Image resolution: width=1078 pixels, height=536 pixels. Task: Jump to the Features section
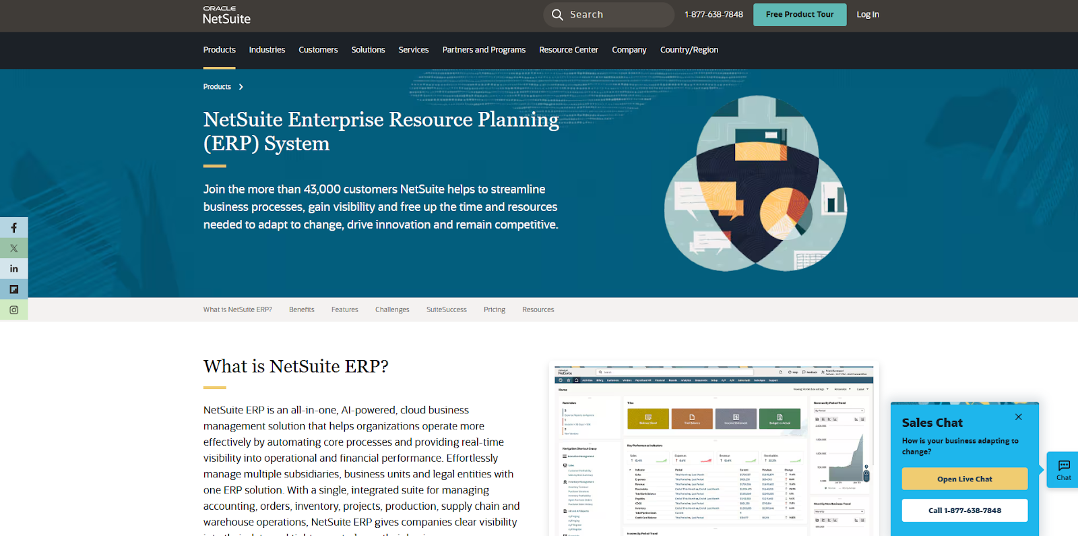click(345, 309)
